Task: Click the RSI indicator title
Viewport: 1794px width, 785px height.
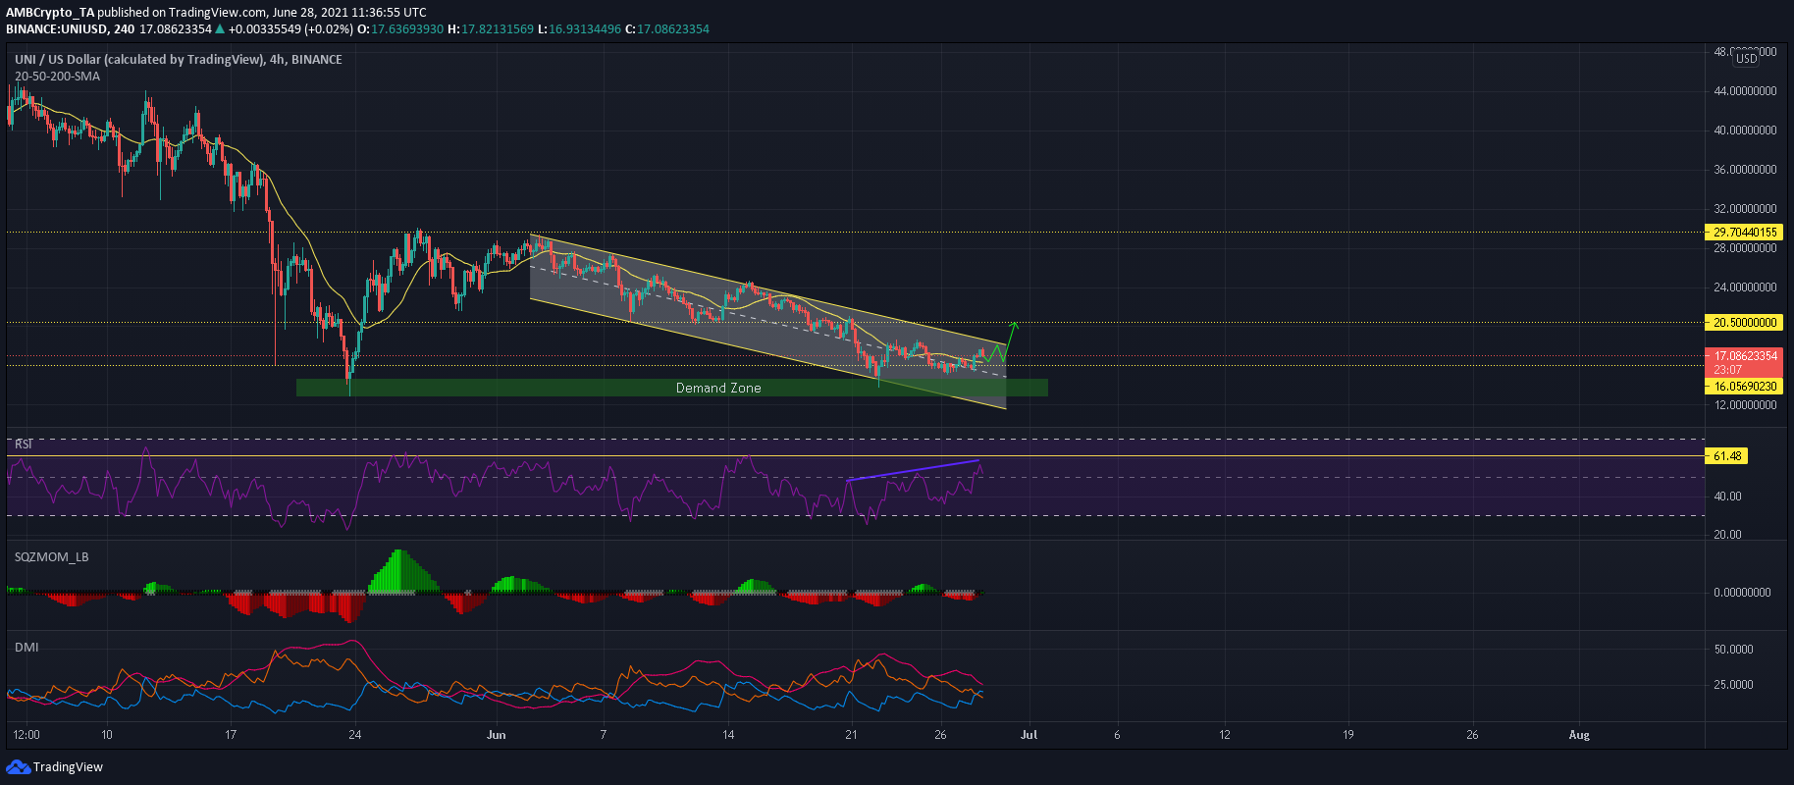Action: [24, 445]
